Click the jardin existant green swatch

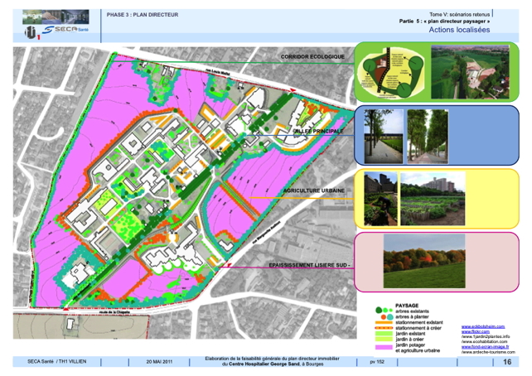[x=382, y=334]
